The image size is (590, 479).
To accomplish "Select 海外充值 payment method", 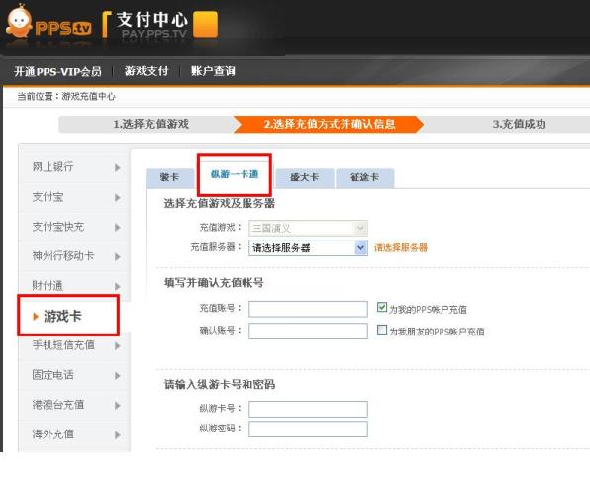I will 74,434.
